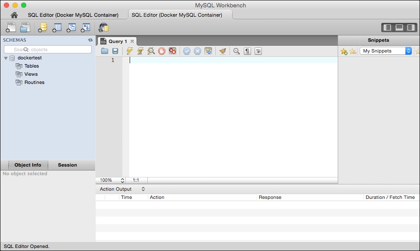Click the reconnect to DBMS icon
Viewport: 420px width, 251px height.
click(103, 27)
